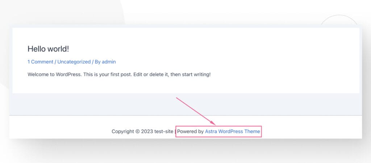Click the 1 Comment link
Screen dimensions: 371x163
[x=40, y=62]
